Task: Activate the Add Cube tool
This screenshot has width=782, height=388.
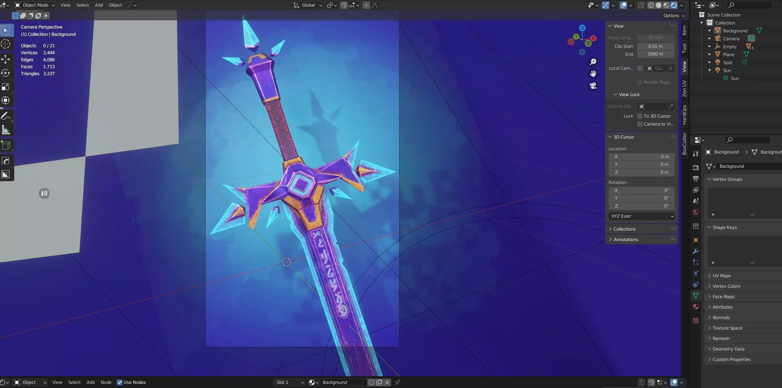Action: point(6,145)
